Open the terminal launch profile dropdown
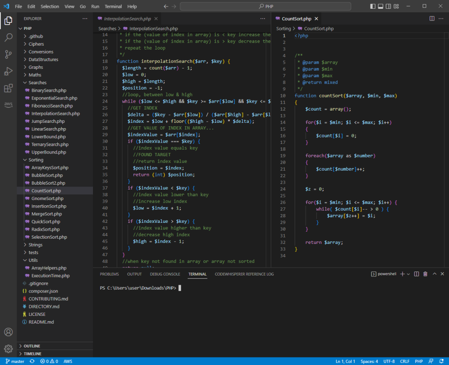This screenshot has height=365, width=449. (408, 274)
